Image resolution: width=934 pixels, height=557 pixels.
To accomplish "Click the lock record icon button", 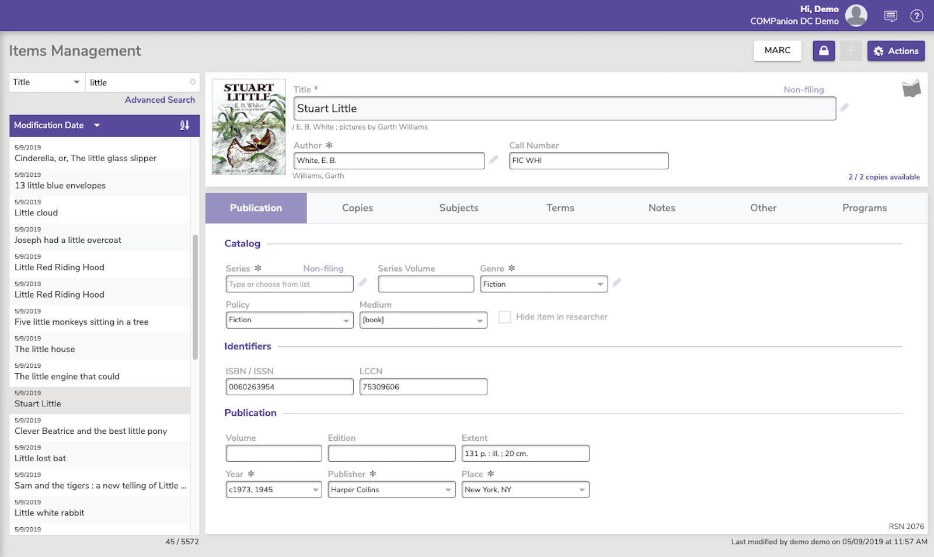I will (824, 51).
